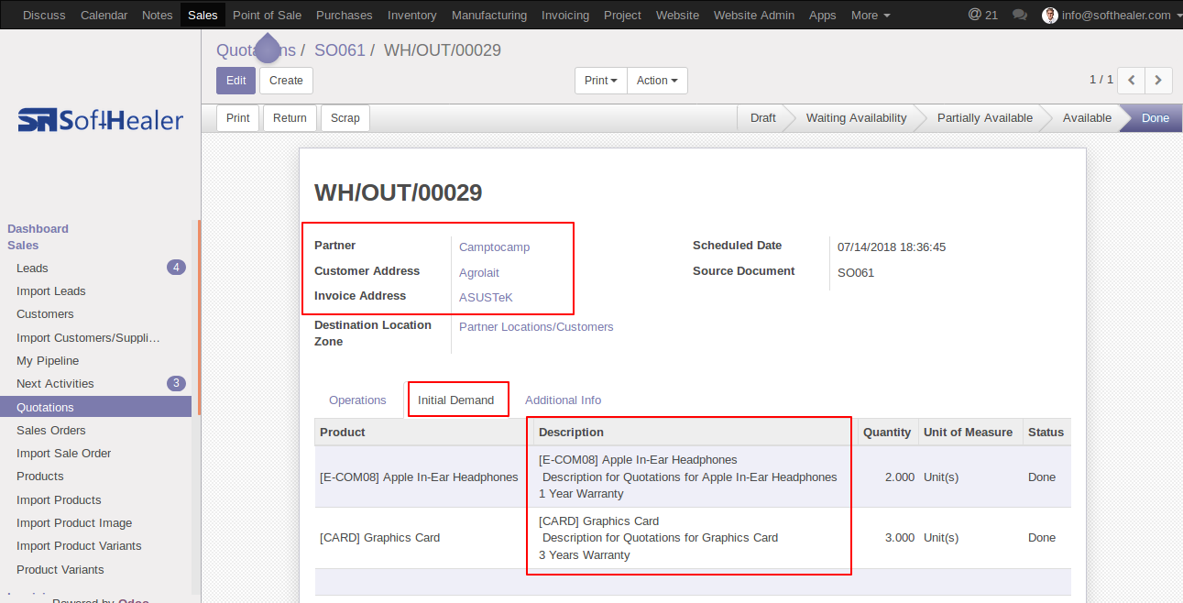Open the Apps menu
Image resolution: width=1183 pixels, height=603 pixels.
[x=823, y=15]
